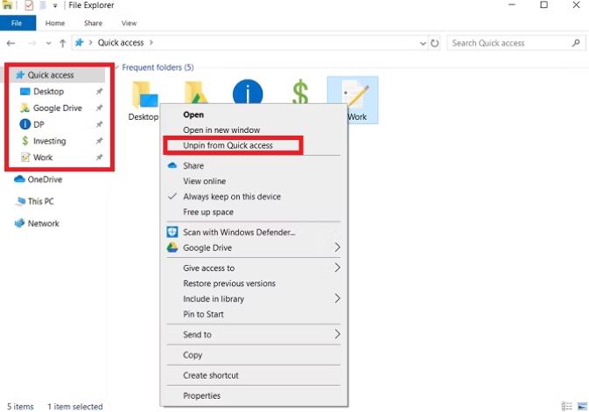
Task: Select 'Scan with Windows Defender...' entry
Action: (x=238, y=232)
